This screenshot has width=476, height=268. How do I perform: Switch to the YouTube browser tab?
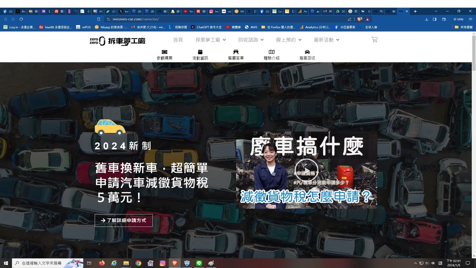tap(188, 11)
